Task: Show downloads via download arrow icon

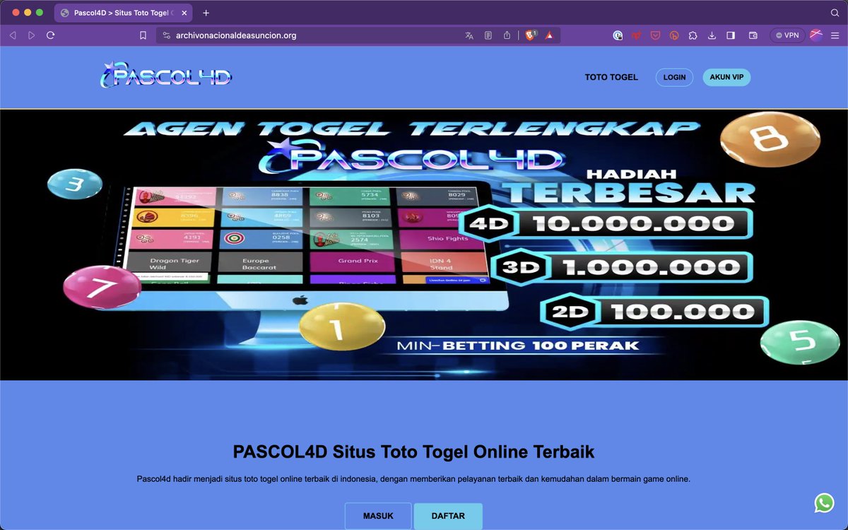Action: (x=712, y=35)
